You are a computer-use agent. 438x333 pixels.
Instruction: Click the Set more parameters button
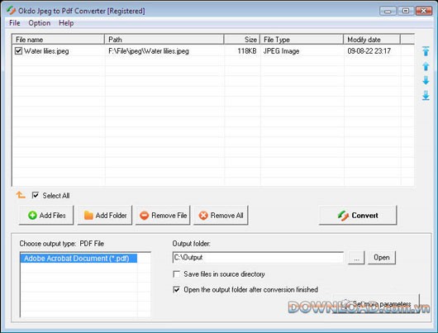[x=376, y=304]
